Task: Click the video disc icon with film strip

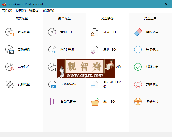Action: pyautogui.click(x=52, y=67)
